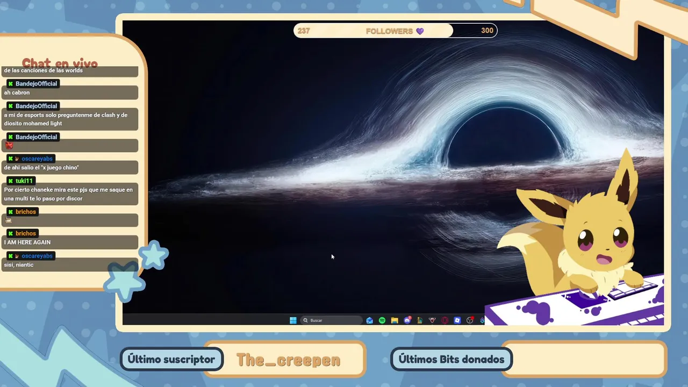Click the Kick badge next to tuki11

[10, 181]
